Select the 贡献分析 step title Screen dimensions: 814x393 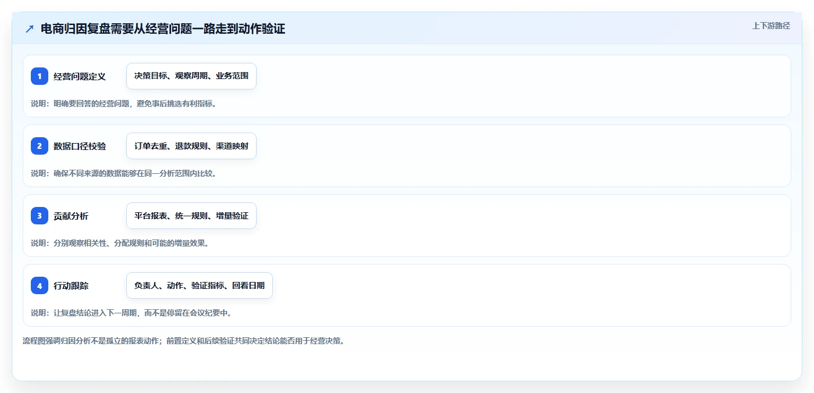[x=71, y=216]
